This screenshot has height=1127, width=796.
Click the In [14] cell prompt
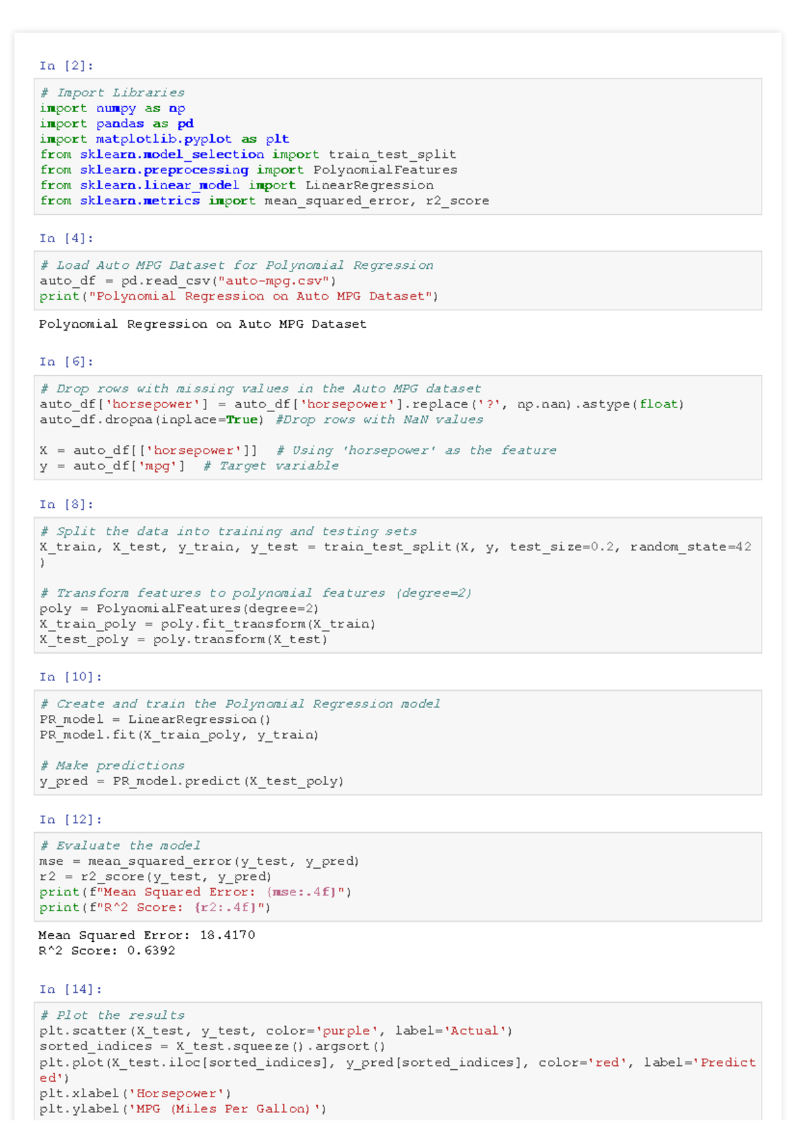pyautogui.click(x=70, y=989)
